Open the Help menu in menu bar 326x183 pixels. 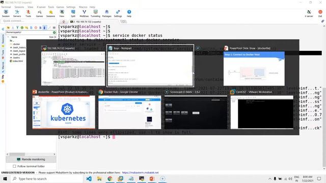(92, 7)
